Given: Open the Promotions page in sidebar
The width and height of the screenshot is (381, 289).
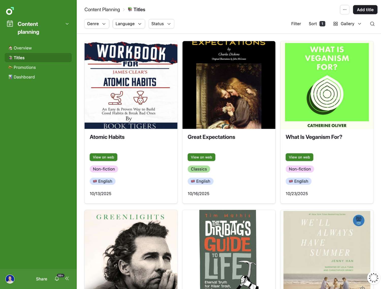Looking at the screenshot, I should click(x=38, y=67).
